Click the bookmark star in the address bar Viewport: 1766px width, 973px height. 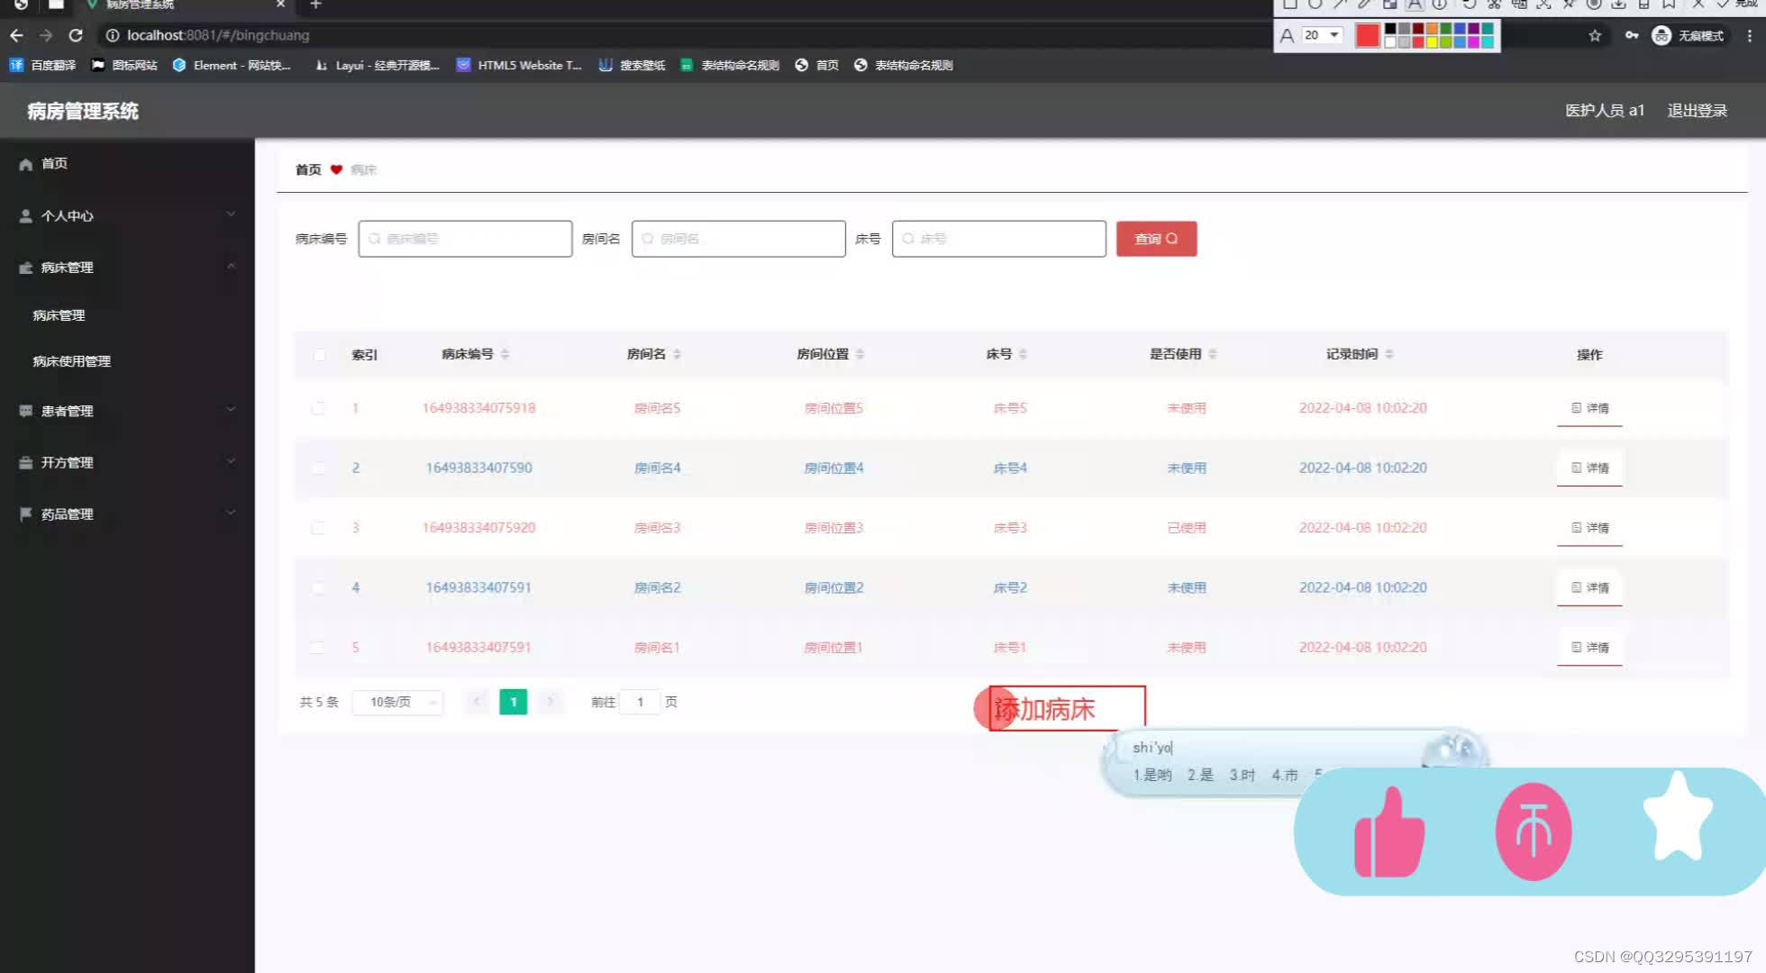click(x=1595, y=36)
